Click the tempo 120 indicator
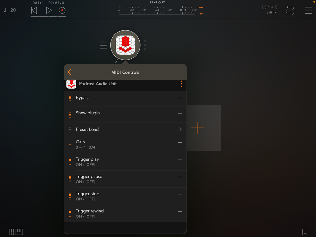This screenshot has height=237, width=316. click(10, 10)
